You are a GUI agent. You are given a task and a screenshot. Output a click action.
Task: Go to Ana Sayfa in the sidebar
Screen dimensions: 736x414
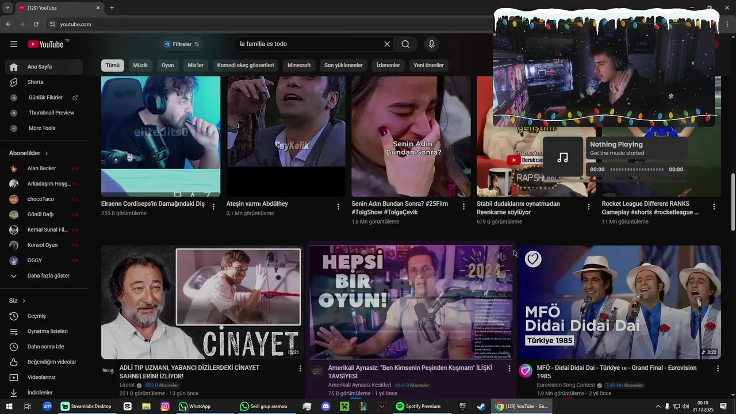pos(44,67)
